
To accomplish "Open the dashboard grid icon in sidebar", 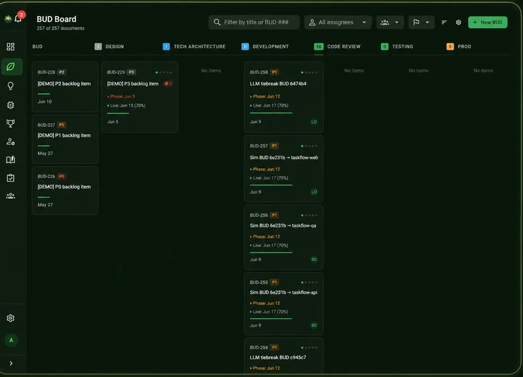I will [10, 46].
